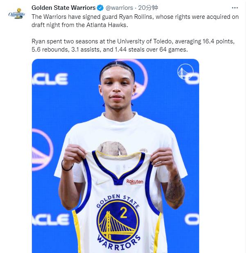247x253 pixels.
Task: Click the black wristband on player's wrist
Action: (x=67, y=167)
